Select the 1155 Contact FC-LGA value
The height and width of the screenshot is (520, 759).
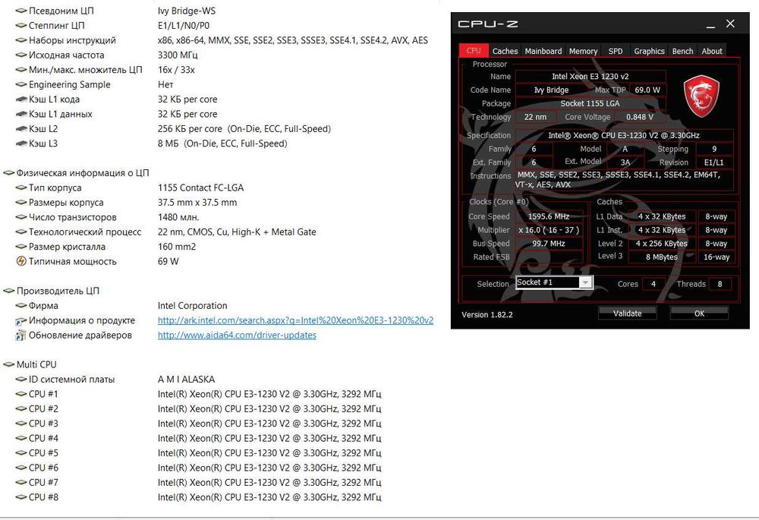(200, 188)
